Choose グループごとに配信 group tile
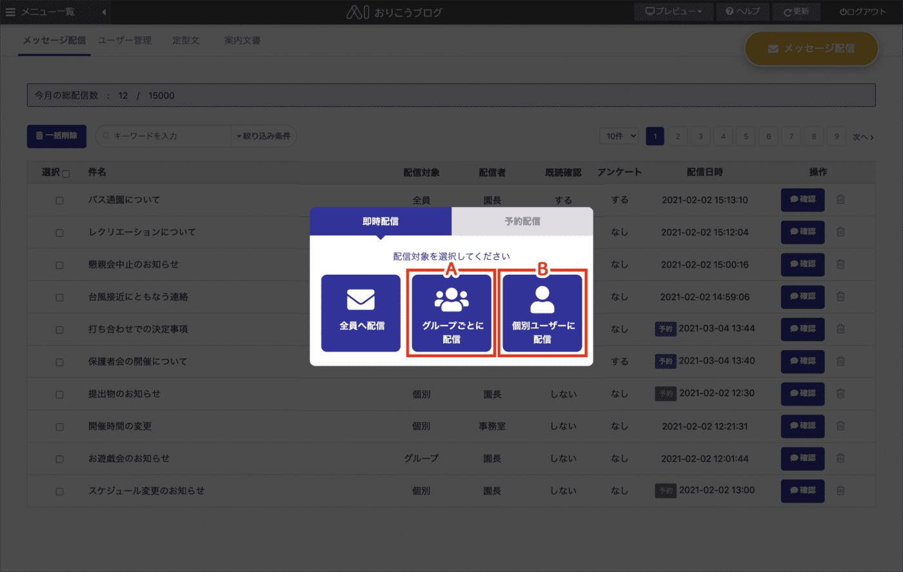Screen dimensions: 903x572 [451, 313]
